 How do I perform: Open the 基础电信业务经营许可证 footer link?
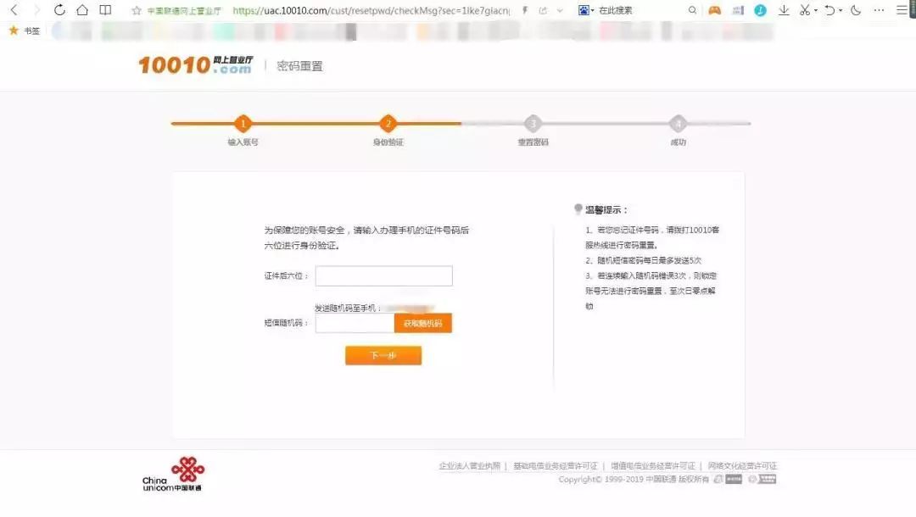click(555, 465)
